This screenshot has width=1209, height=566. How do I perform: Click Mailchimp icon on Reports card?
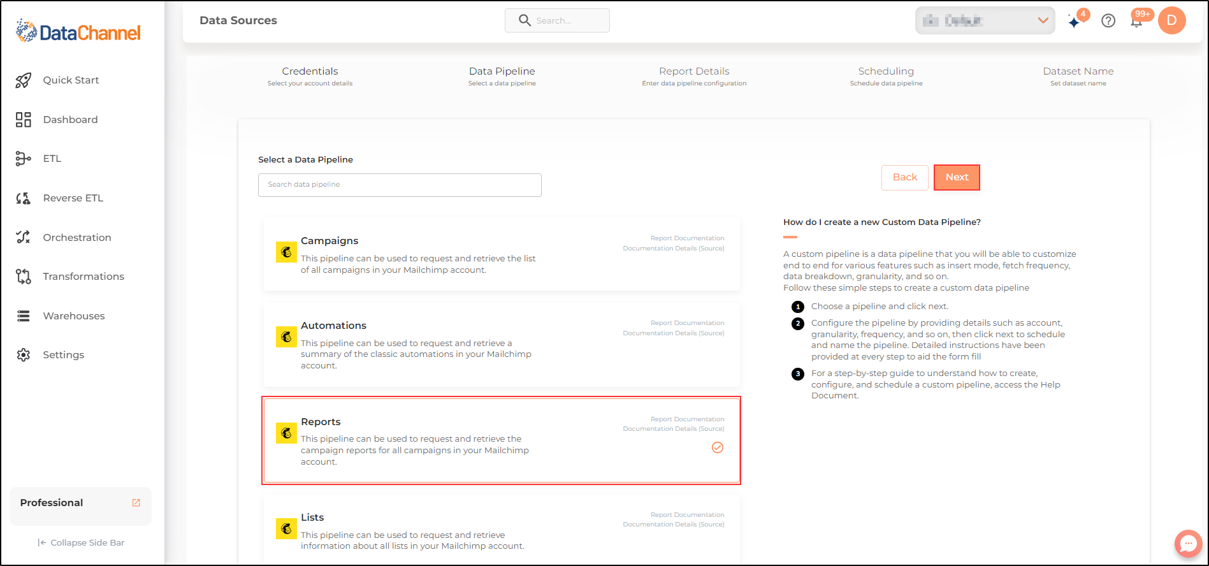click(x=286, y=433)
